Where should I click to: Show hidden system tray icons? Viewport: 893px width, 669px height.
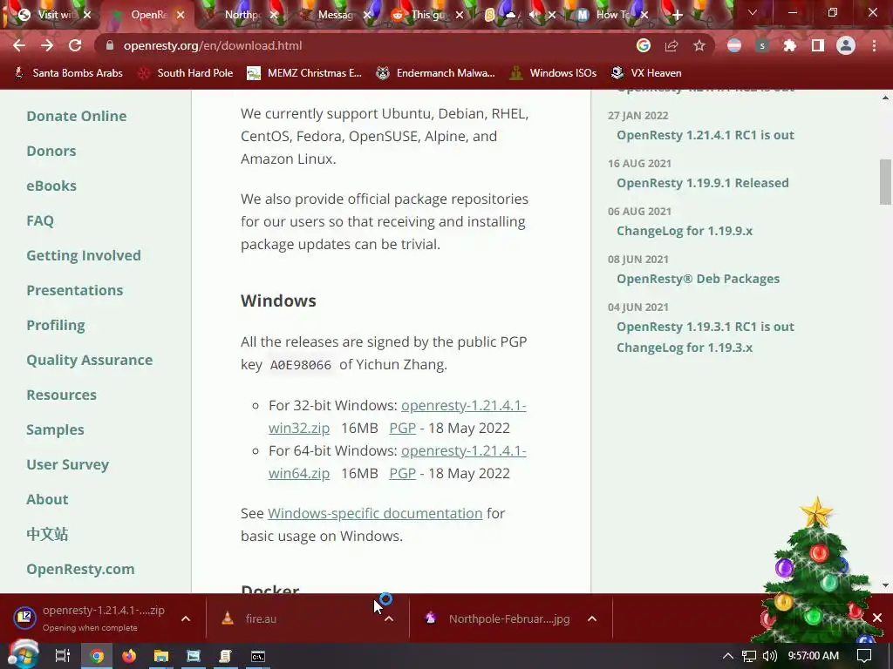coord(728,656)
